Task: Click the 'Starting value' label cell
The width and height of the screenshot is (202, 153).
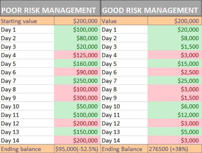Action: [27, 21]
